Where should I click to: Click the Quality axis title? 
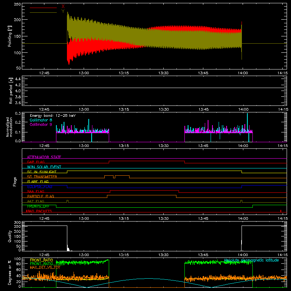10,236
